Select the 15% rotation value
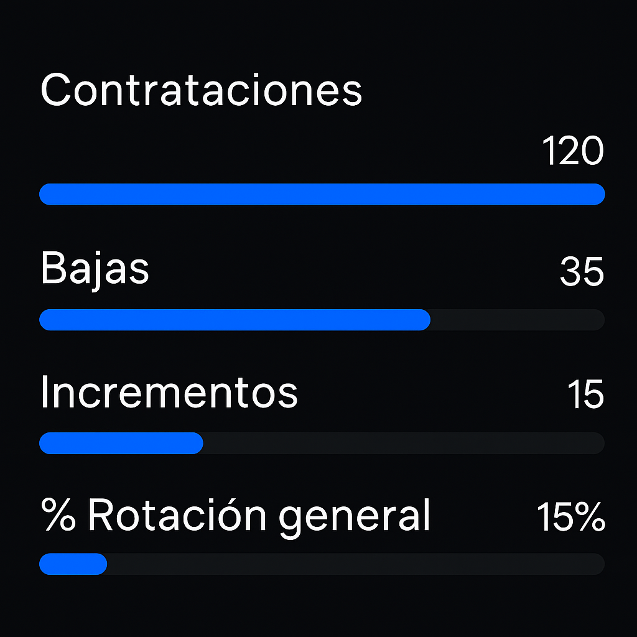 570,516
